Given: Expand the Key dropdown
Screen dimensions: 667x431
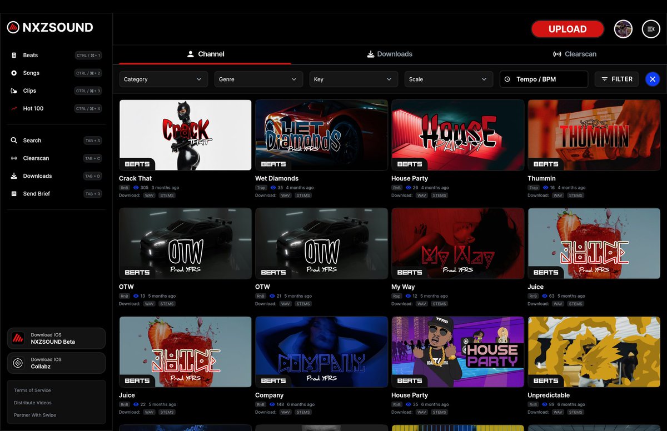Looking at the screenshot, I should click(354, 79).
